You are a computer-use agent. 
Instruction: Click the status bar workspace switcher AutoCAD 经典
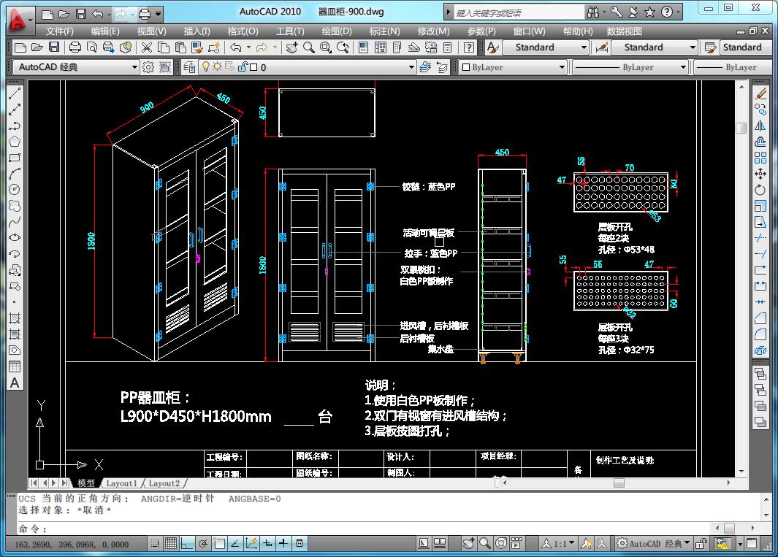pos(654,544)
